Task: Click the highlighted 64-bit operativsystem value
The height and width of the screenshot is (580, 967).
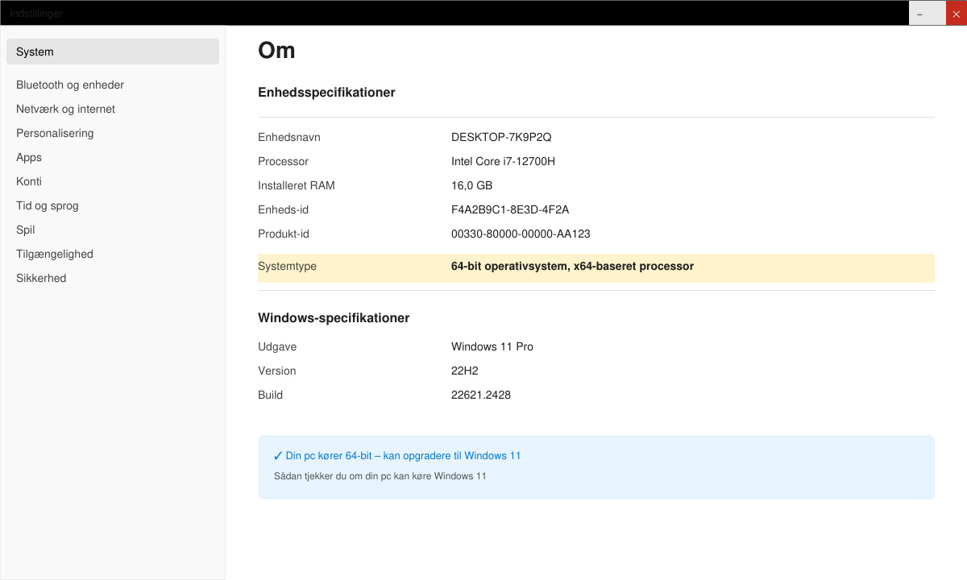Action: click(572, 266)
